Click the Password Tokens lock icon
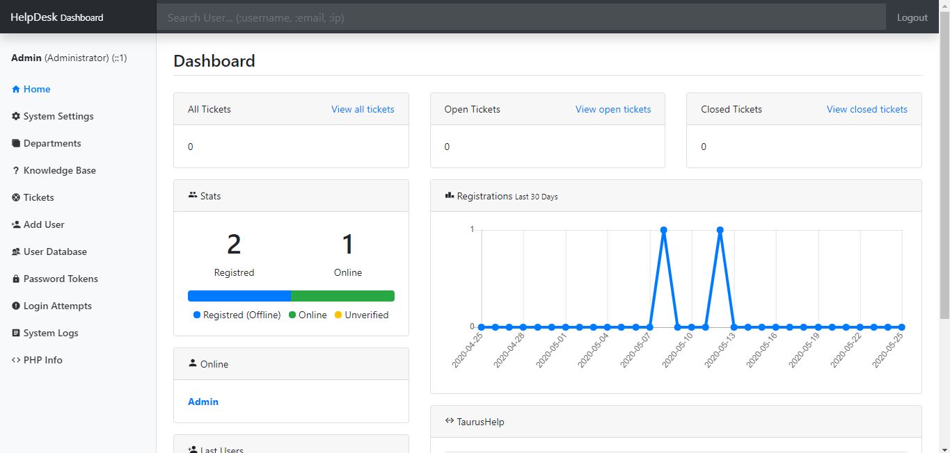The height and width of the screenshot is (453, 950). point(16,279)
